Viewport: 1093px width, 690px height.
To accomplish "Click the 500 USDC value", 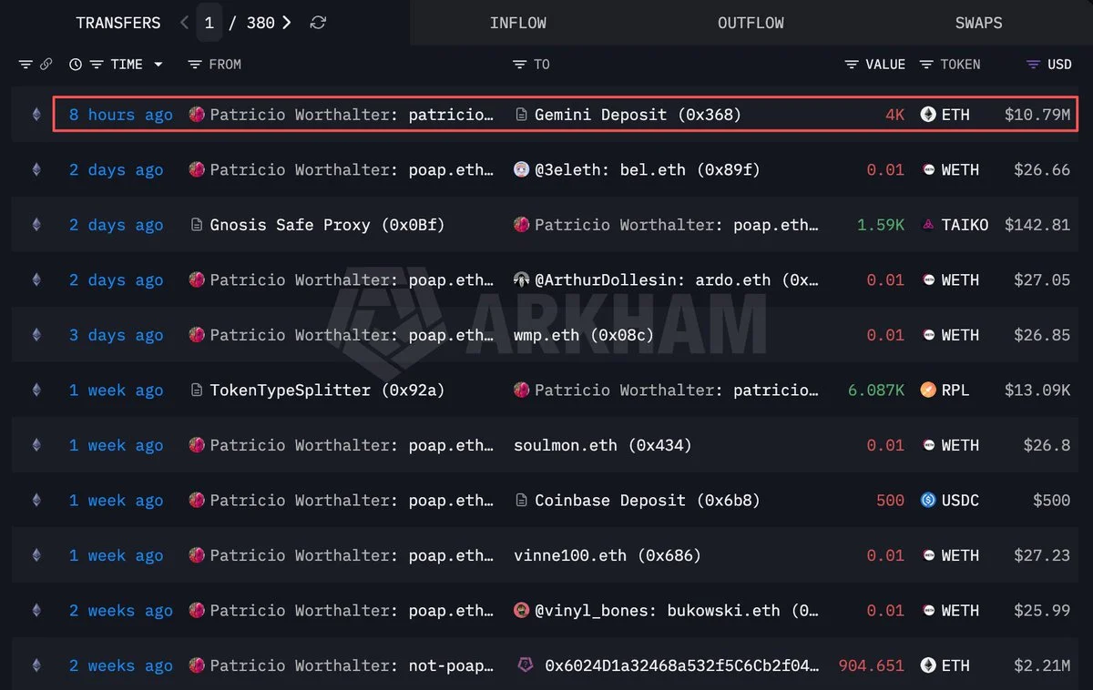I will point(890,501).
